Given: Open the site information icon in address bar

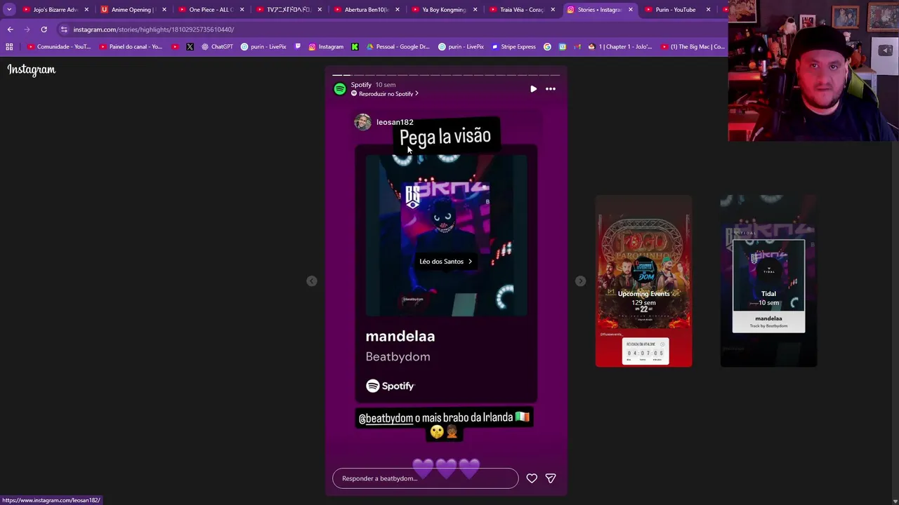Looking at the screenshot, I should coord(64,29).
